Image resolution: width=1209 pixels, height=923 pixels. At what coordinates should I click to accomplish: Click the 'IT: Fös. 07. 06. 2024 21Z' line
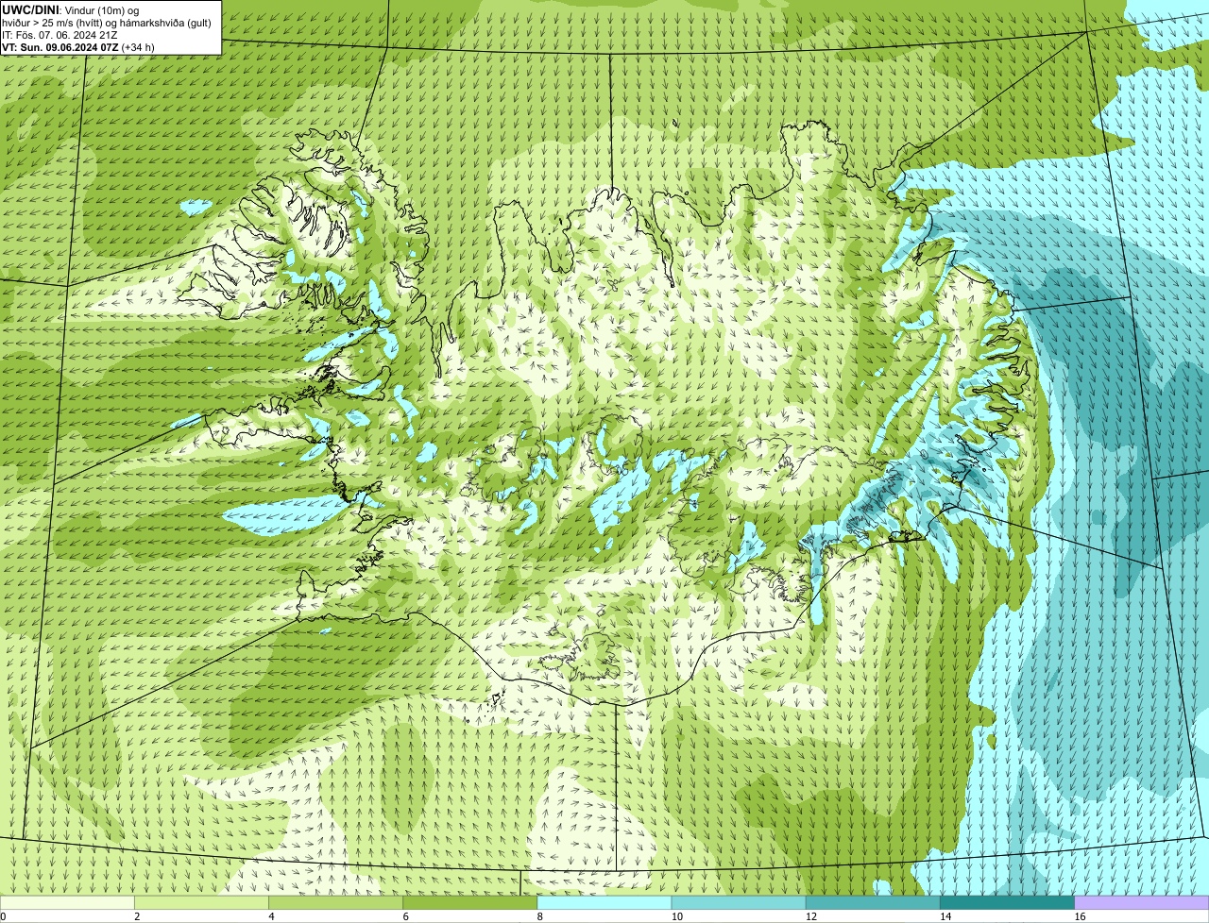60,35
